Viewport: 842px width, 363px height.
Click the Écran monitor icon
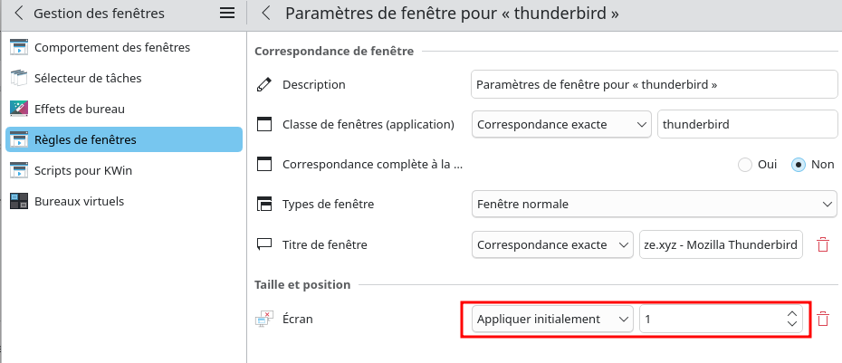pos(264,319)
